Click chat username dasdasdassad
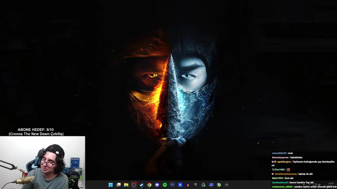The width and height of the screenshot is (337, 189). coord(280,182)
